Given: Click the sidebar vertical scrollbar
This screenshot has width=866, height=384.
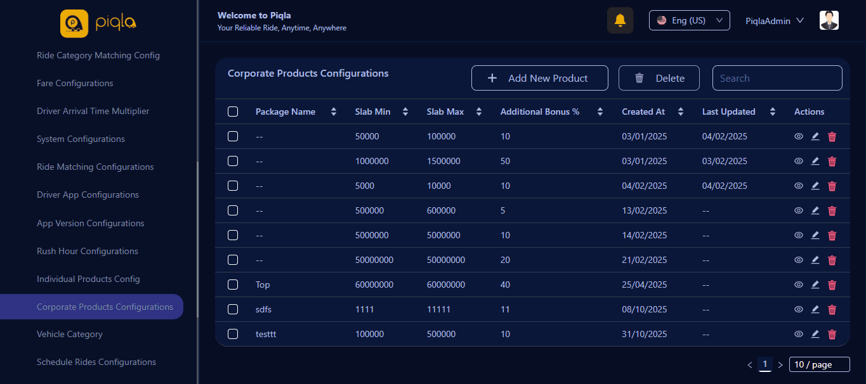Looking at the screenshot, I should [x=197, y=240].
